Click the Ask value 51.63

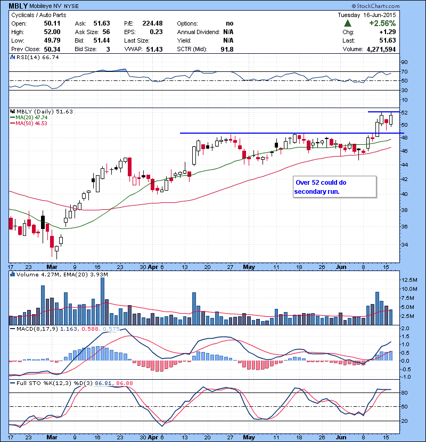(x=102, y=23)
